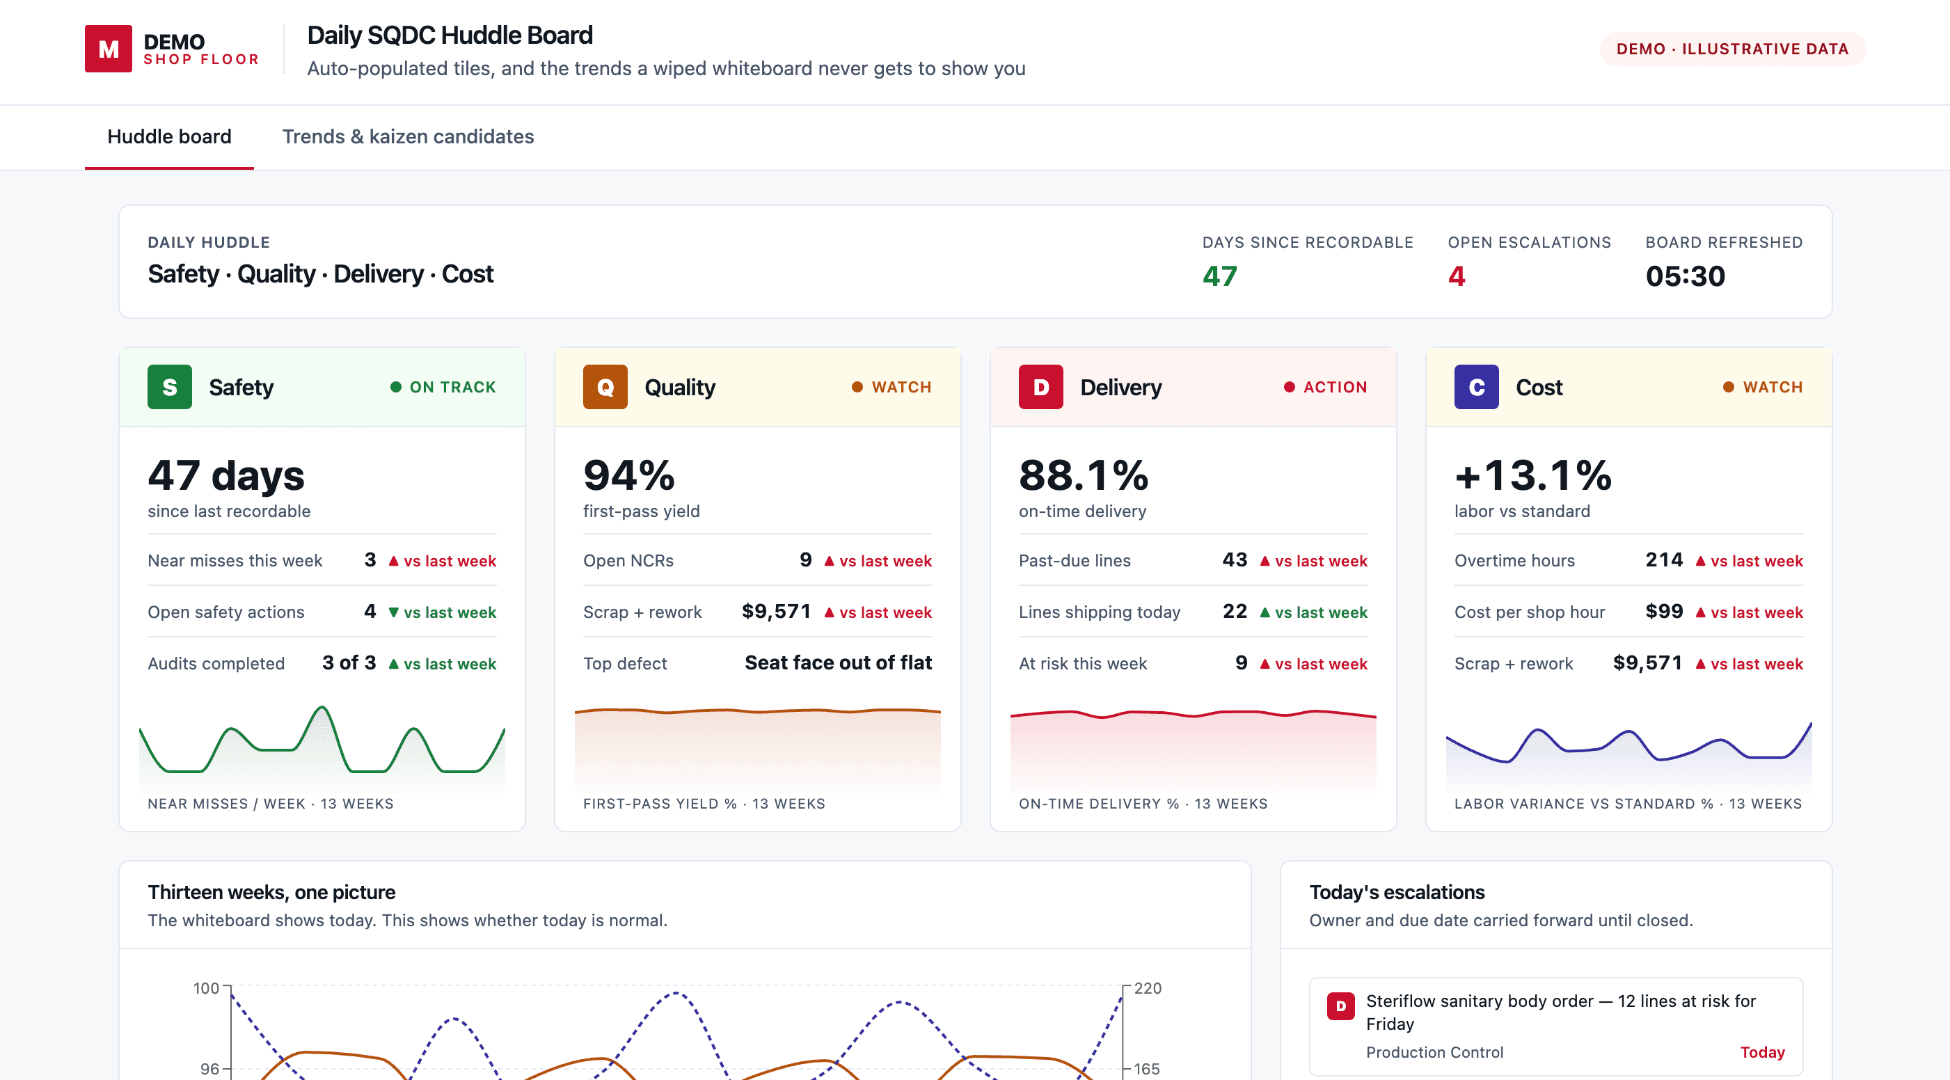
Task: Select the orange Q Quality badge
Action: (605, 387)
